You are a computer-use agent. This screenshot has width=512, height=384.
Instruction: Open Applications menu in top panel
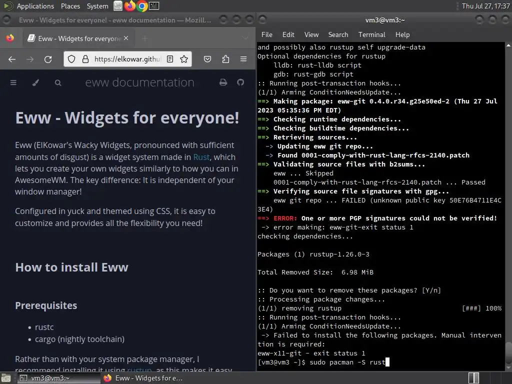coord(35,6)
